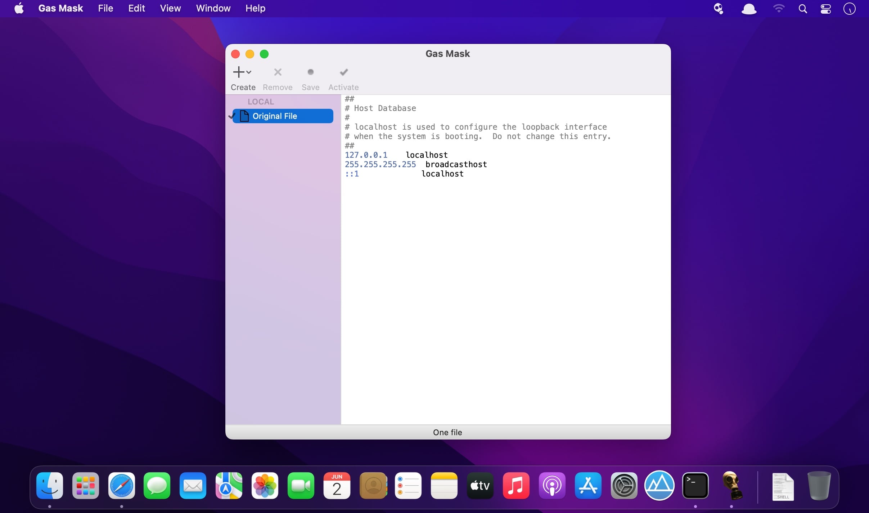Image resolution: width=869 pixels, height=513 pixels.
Task: Open Mail from the Dock
Action: [193, 486]
